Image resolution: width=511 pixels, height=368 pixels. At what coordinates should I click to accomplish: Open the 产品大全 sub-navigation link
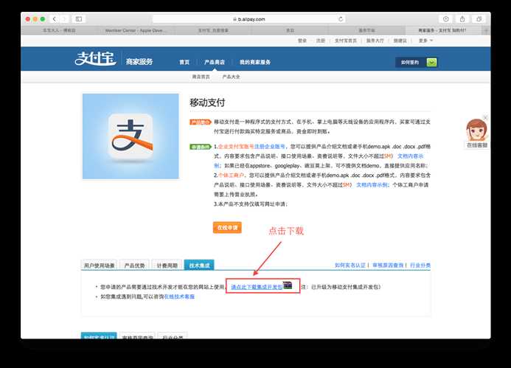pos(231,77)
